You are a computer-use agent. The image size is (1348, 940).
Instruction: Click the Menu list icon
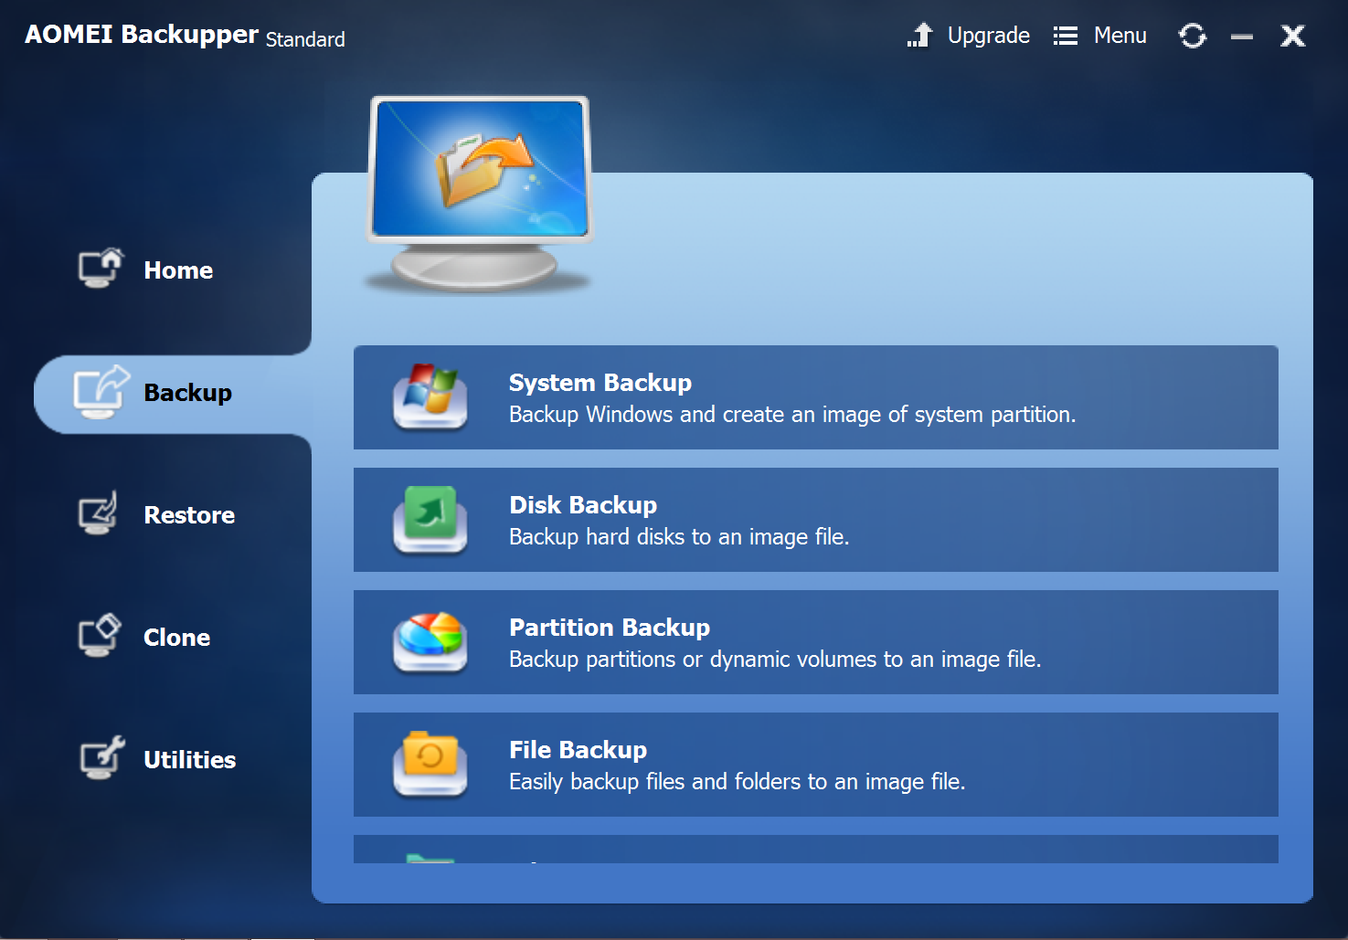point(1066,36)
